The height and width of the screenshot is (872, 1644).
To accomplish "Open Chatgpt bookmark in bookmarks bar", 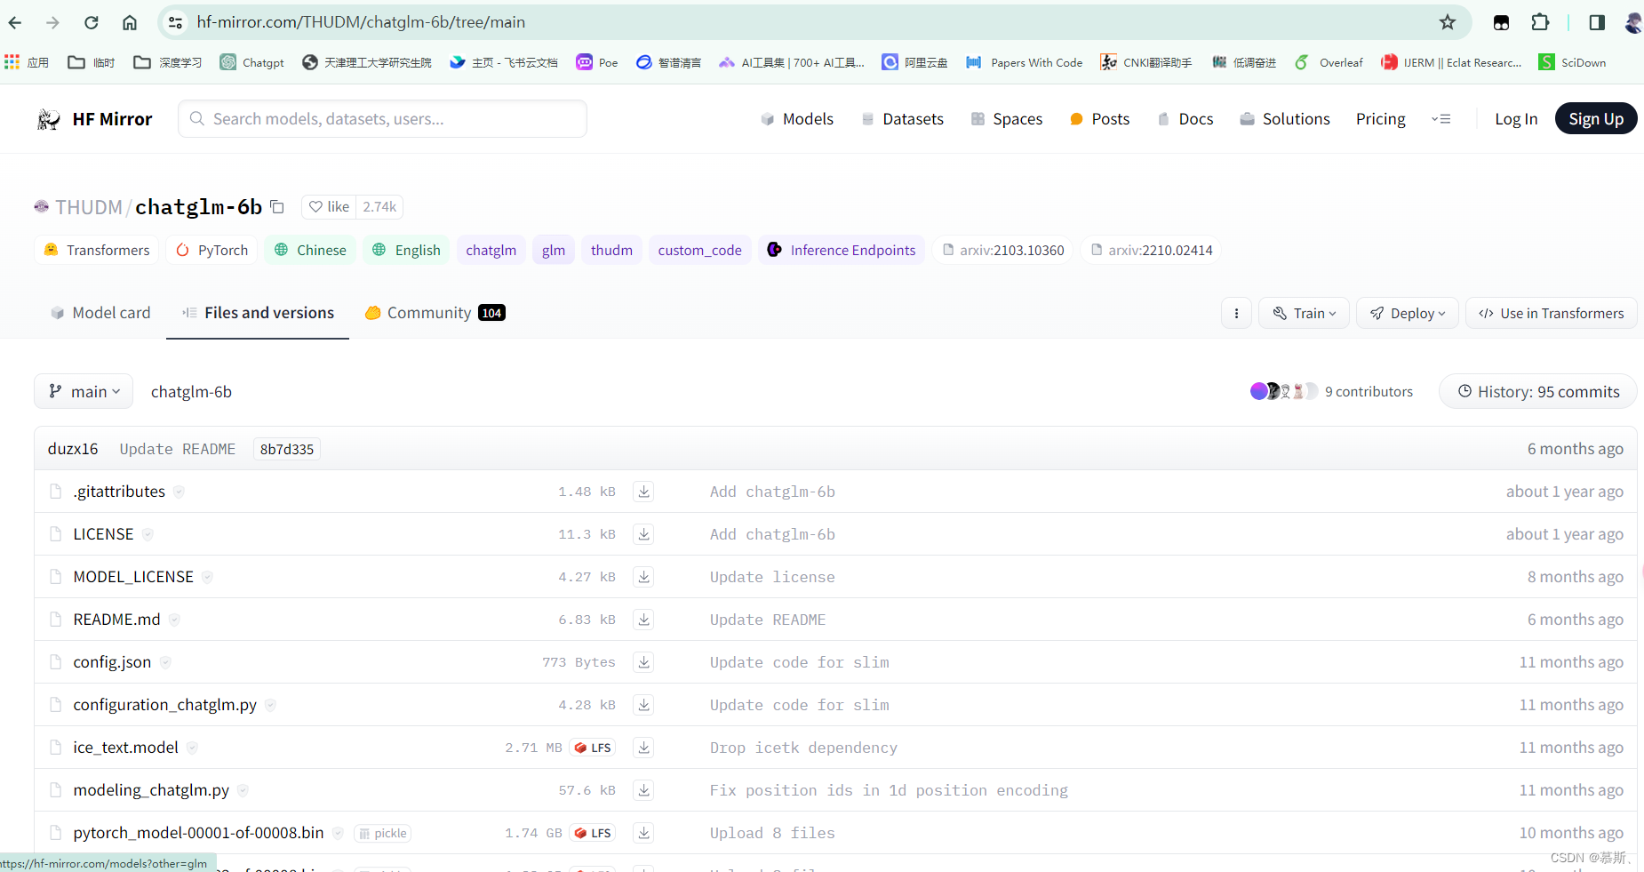I will pyautogui.click(x=252, y=62).
